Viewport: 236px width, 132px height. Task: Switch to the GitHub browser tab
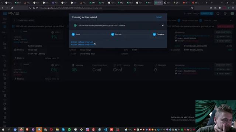[167, 3]
